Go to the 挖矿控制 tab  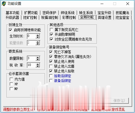(x=30, y=17)
